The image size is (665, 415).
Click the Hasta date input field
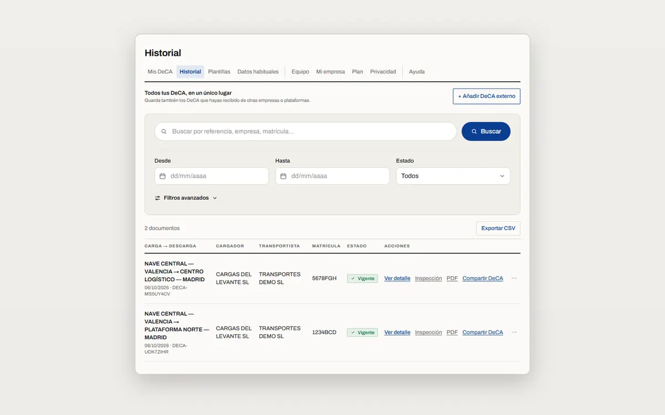point(332,176)
